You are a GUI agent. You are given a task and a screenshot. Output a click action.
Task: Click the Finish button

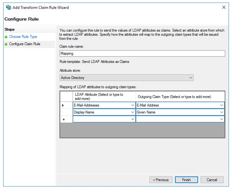pyautogui.click(x=186, y=180)
